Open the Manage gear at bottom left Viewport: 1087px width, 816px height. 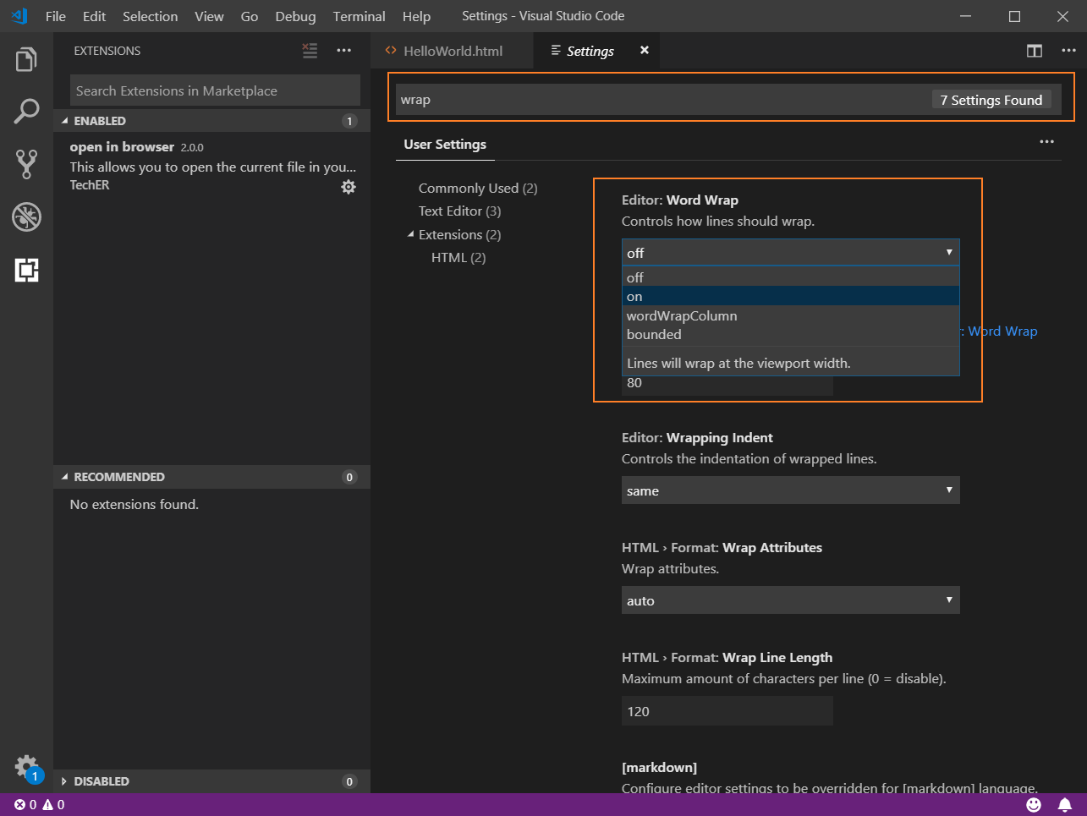point(26,767)
